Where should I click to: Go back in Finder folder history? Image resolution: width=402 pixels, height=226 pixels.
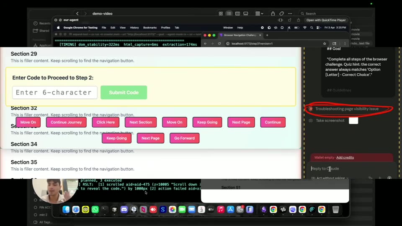click(x=77, y=13)
